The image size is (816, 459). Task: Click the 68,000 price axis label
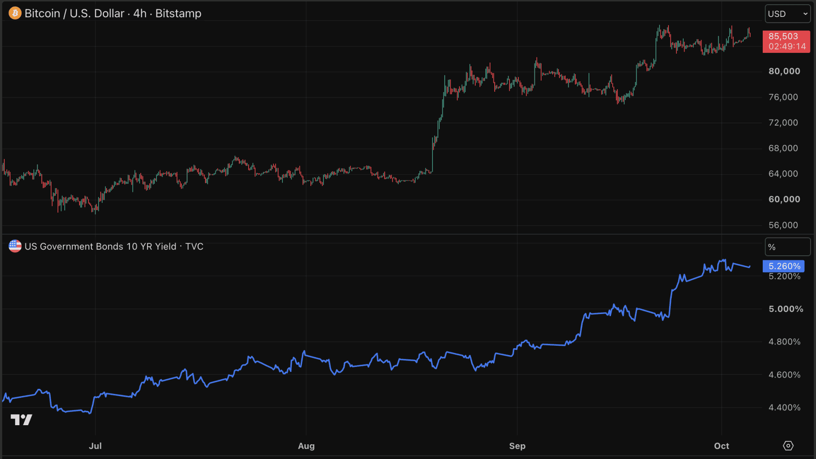pyautogui.click(x=783, y=148)
